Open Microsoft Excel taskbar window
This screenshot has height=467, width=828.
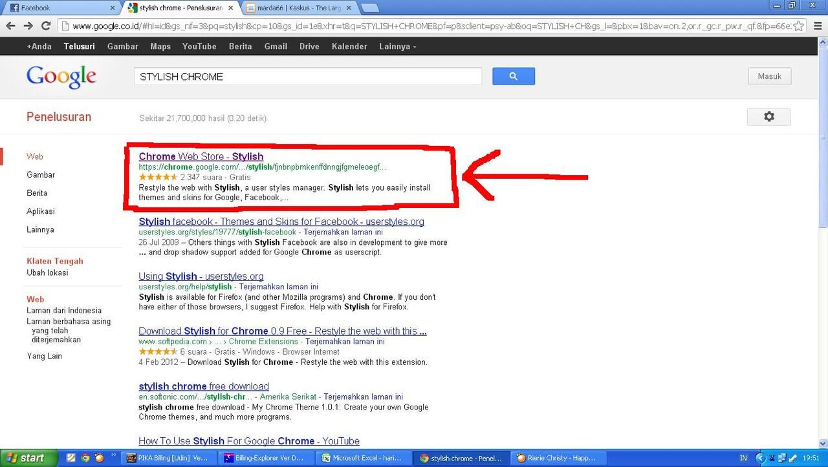(365, 458)
